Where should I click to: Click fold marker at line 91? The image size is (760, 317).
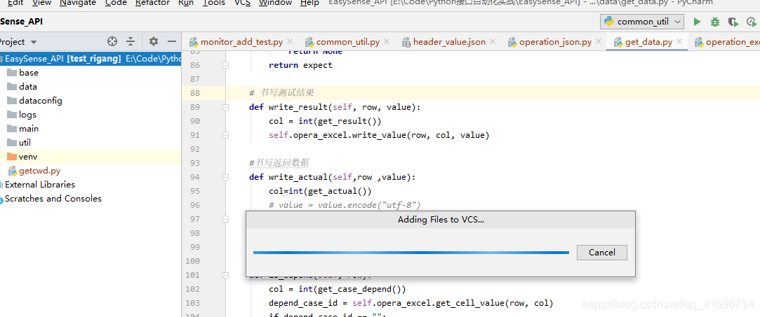(225, 135)
